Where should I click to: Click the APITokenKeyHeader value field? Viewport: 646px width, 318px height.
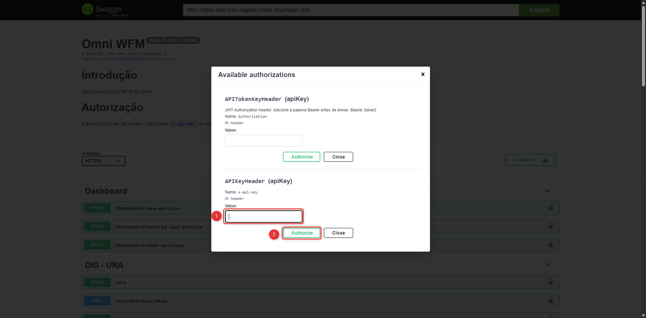pyautogui.click(x=263, y=140)
